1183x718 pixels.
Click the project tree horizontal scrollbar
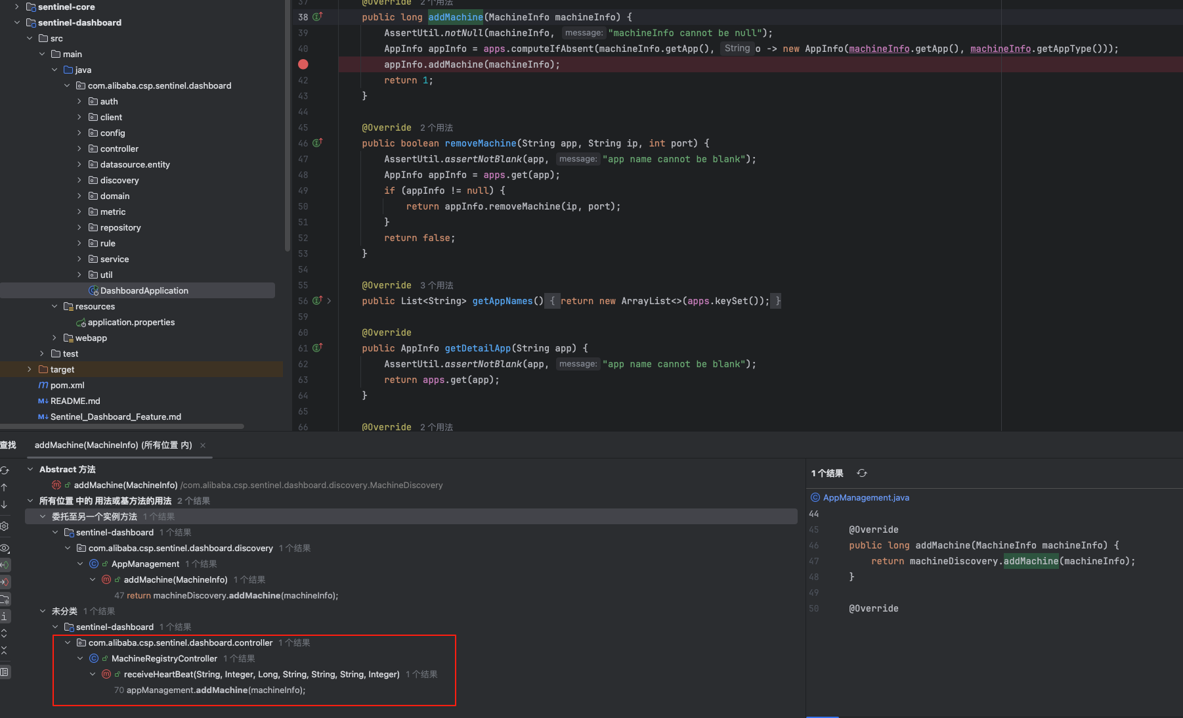(122, 426)
